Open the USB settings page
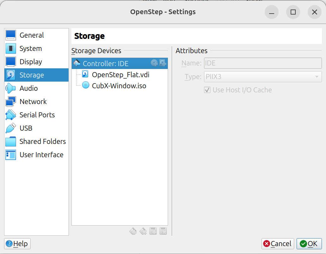326x254 pixels. pos(26,128)
